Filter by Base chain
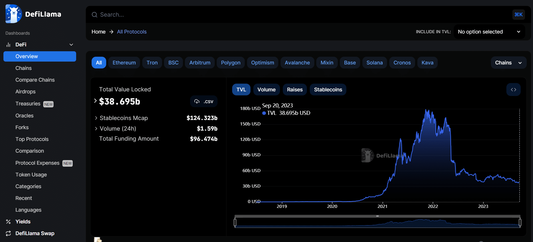The image size is (533, 242). click(x=350, y=63)
